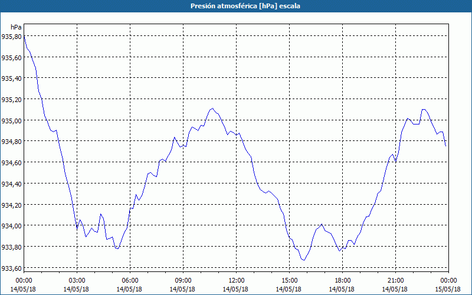Click the 934,80 axis value
This screenshot has width=472, height=295.
pyautogui.click(x=11, y=142)
